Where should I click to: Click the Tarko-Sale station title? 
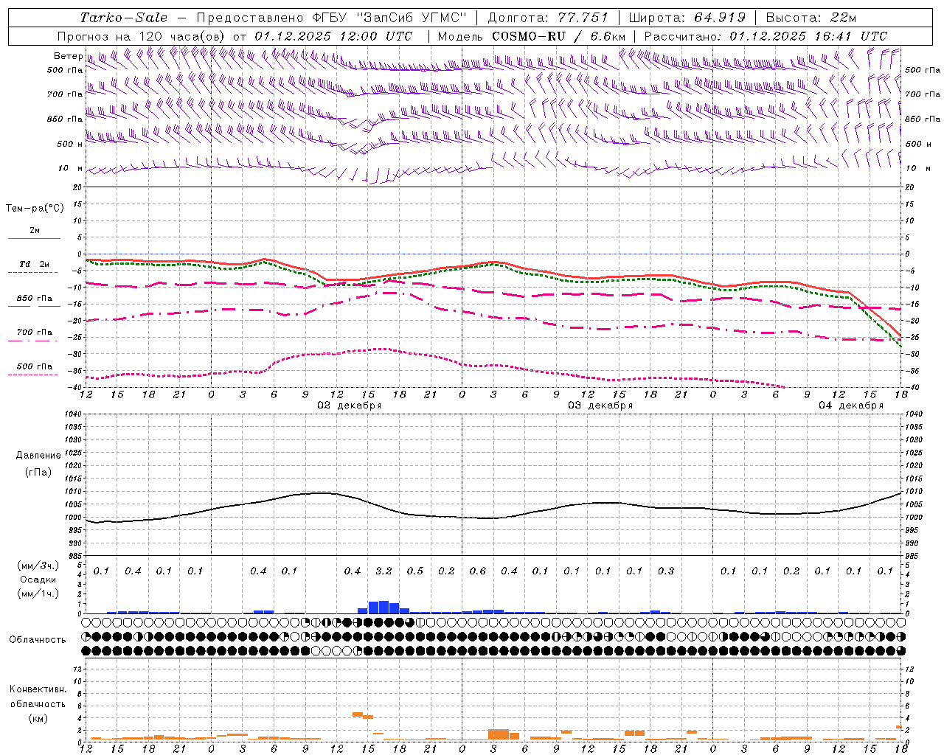point(124,18)
